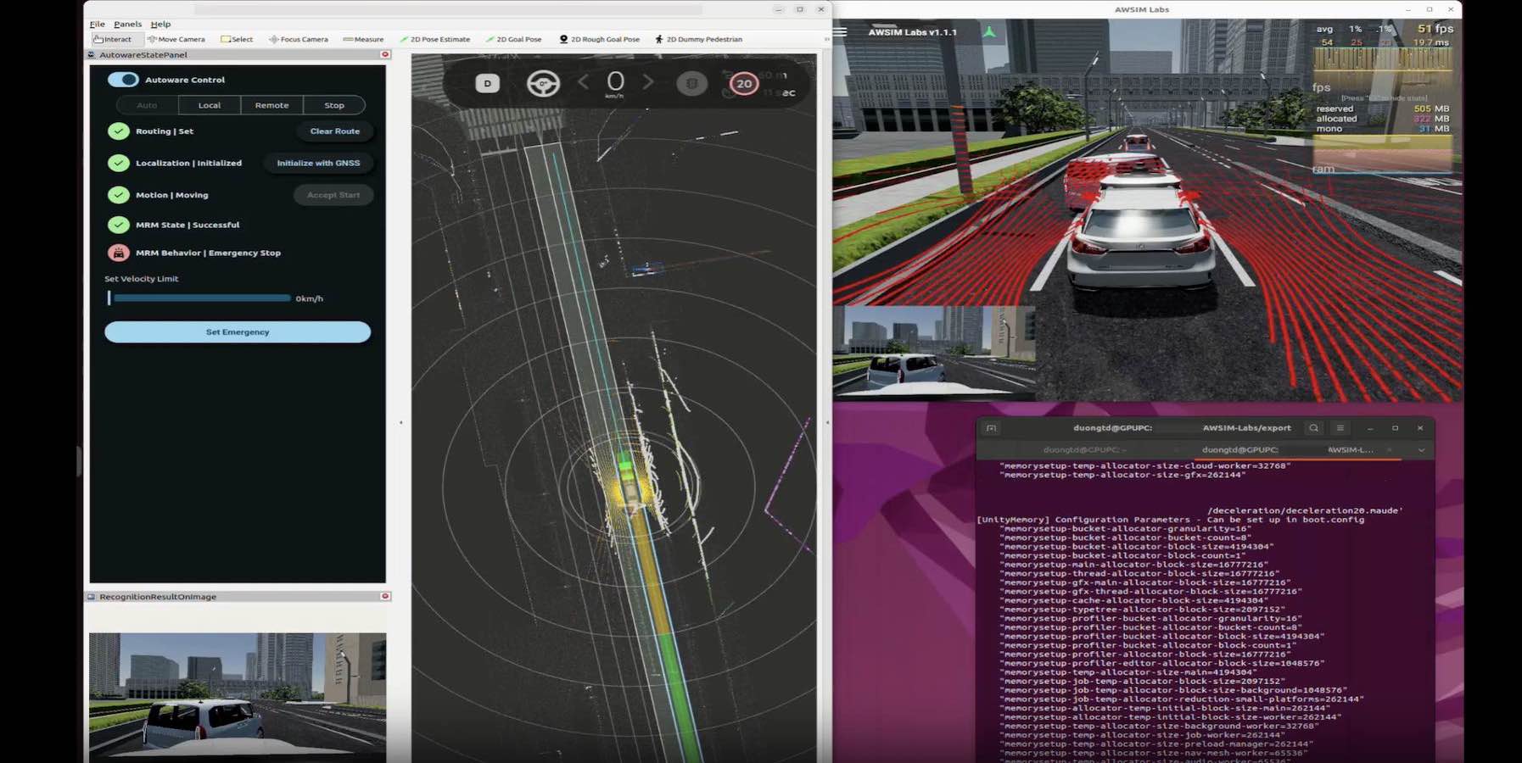Screen dimensions: 1522x763
Task: Select the 2D Pose Estimate tool
Action: click(434, 39)
